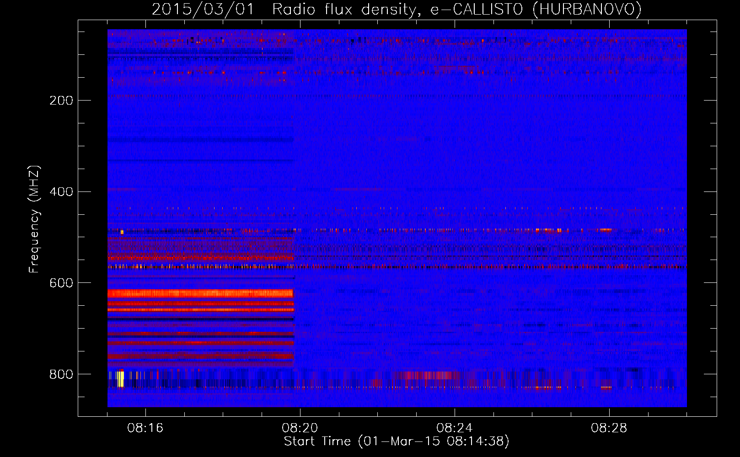740x457 pixels.
Task: Click the plot title mentioning e-CALLISTO (HURBANOVO)
Action: 397,9
